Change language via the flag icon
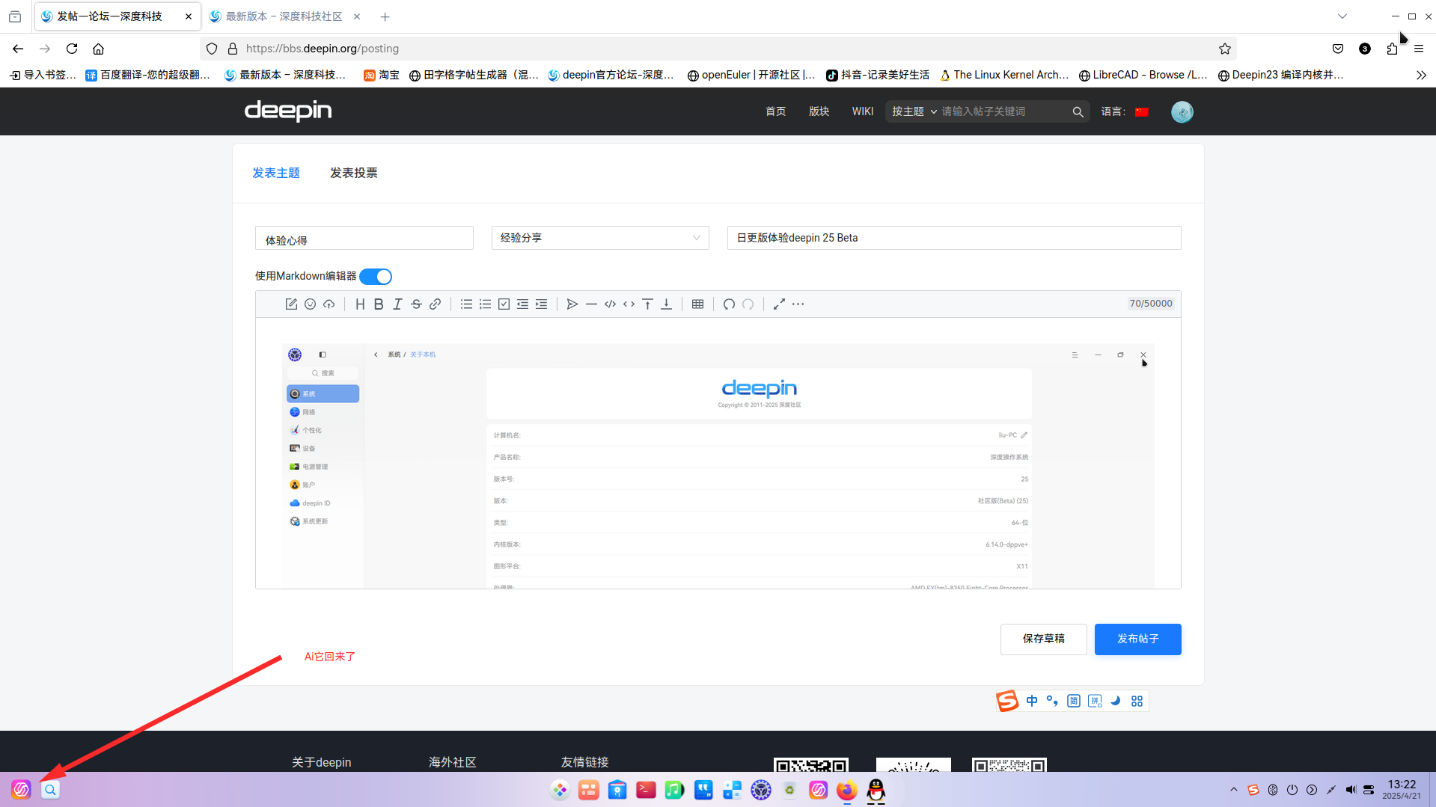The image size is (1436, 807). click(x=1142, y=111)
